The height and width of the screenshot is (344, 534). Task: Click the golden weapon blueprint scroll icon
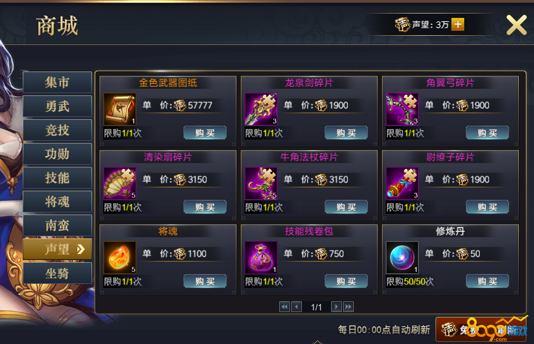click(x=120, y=109)
